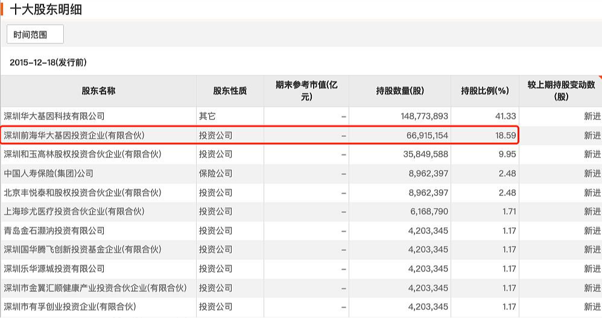
Task: Click the holding ratio 41.33
Action: click(505, 116)
